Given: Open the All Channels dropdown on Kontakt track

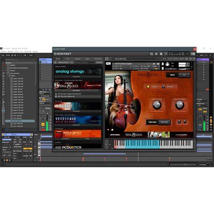Looking at the screenshot, I should tap(45, 96).
